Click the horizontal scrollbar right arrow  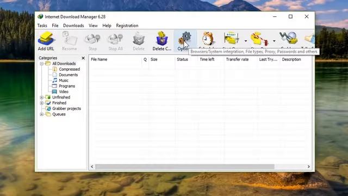[x=308, y=167]
